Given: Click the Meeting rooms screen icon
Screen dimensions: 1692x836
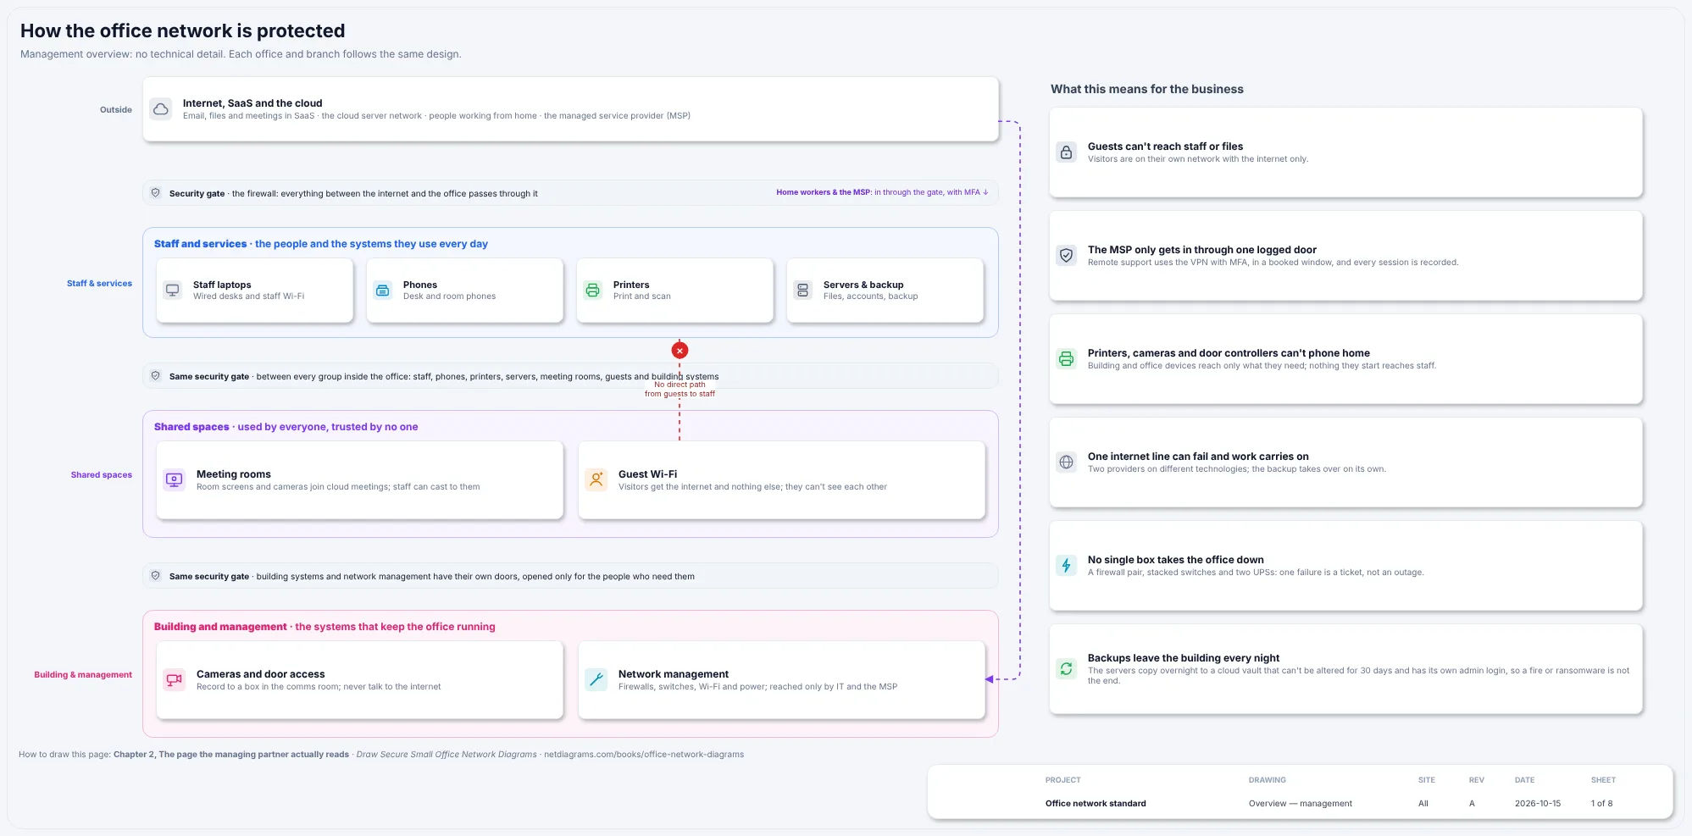Looking at the screenshot, I should pyautogui.click(x=175, y=480).
